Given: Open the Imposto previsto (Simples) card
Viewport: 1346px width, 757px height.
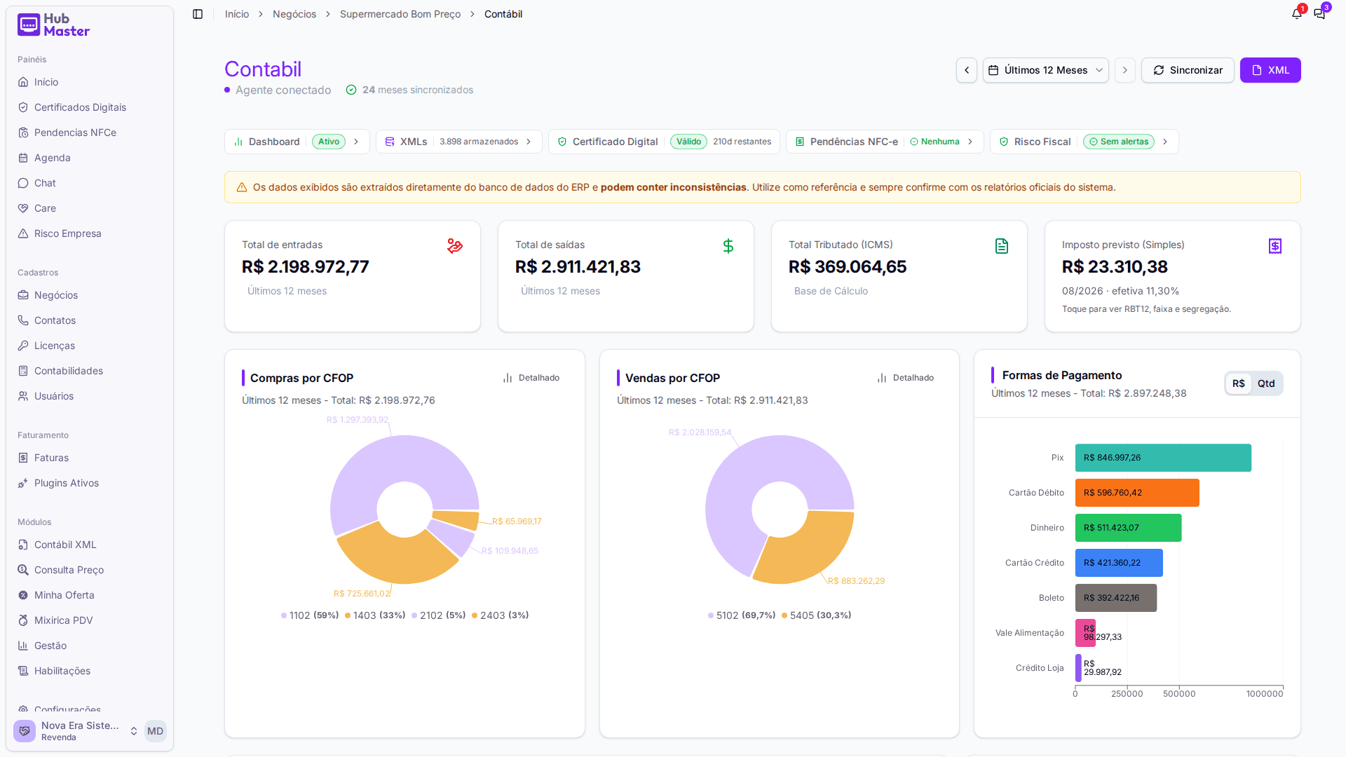Looking at the screenshot, I should pos(1173,276).
